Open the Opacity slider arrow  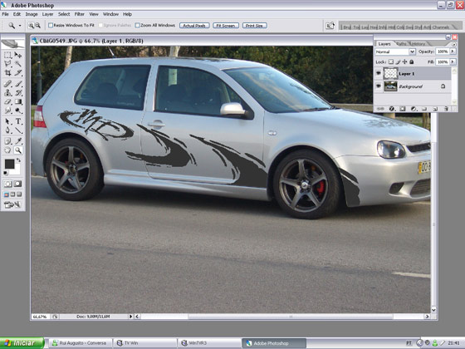[x=453, y=52]
